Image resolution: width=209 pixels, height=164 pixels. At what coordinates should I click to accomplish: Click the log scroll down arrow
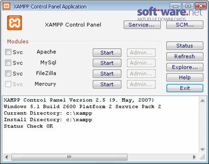[203, 150]
